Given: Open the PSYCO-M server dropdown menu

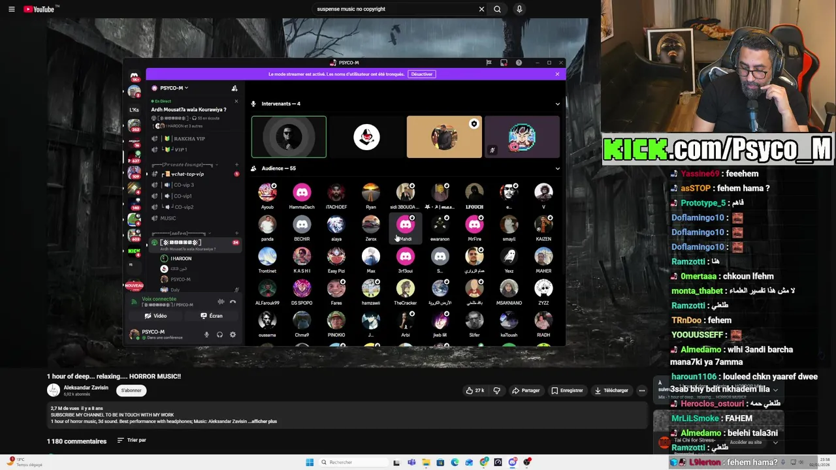Looking at the screenshot, I should tap(174, 88).
